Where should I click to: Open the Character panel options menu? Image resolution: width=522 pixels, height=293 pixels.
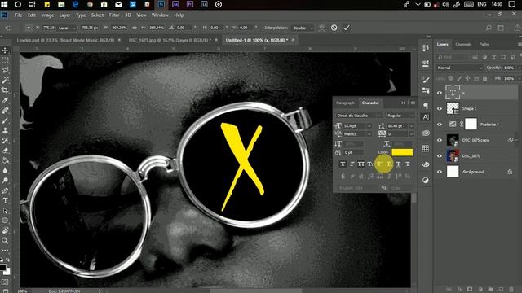pos(413,103)
